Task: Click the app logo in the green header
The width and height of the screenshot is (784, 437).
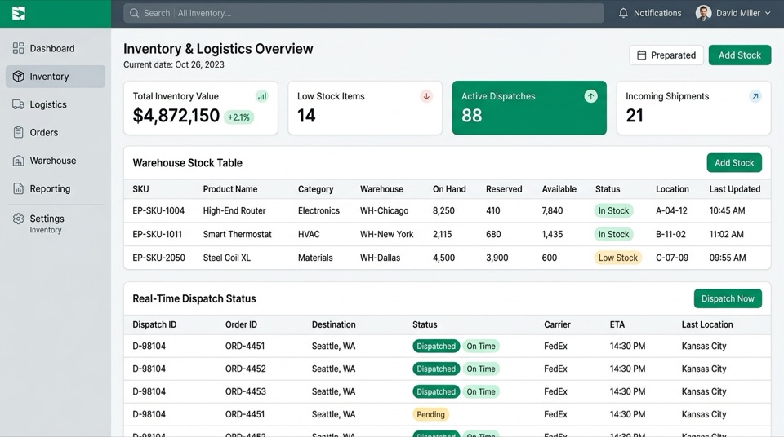Action: point(19,14)
